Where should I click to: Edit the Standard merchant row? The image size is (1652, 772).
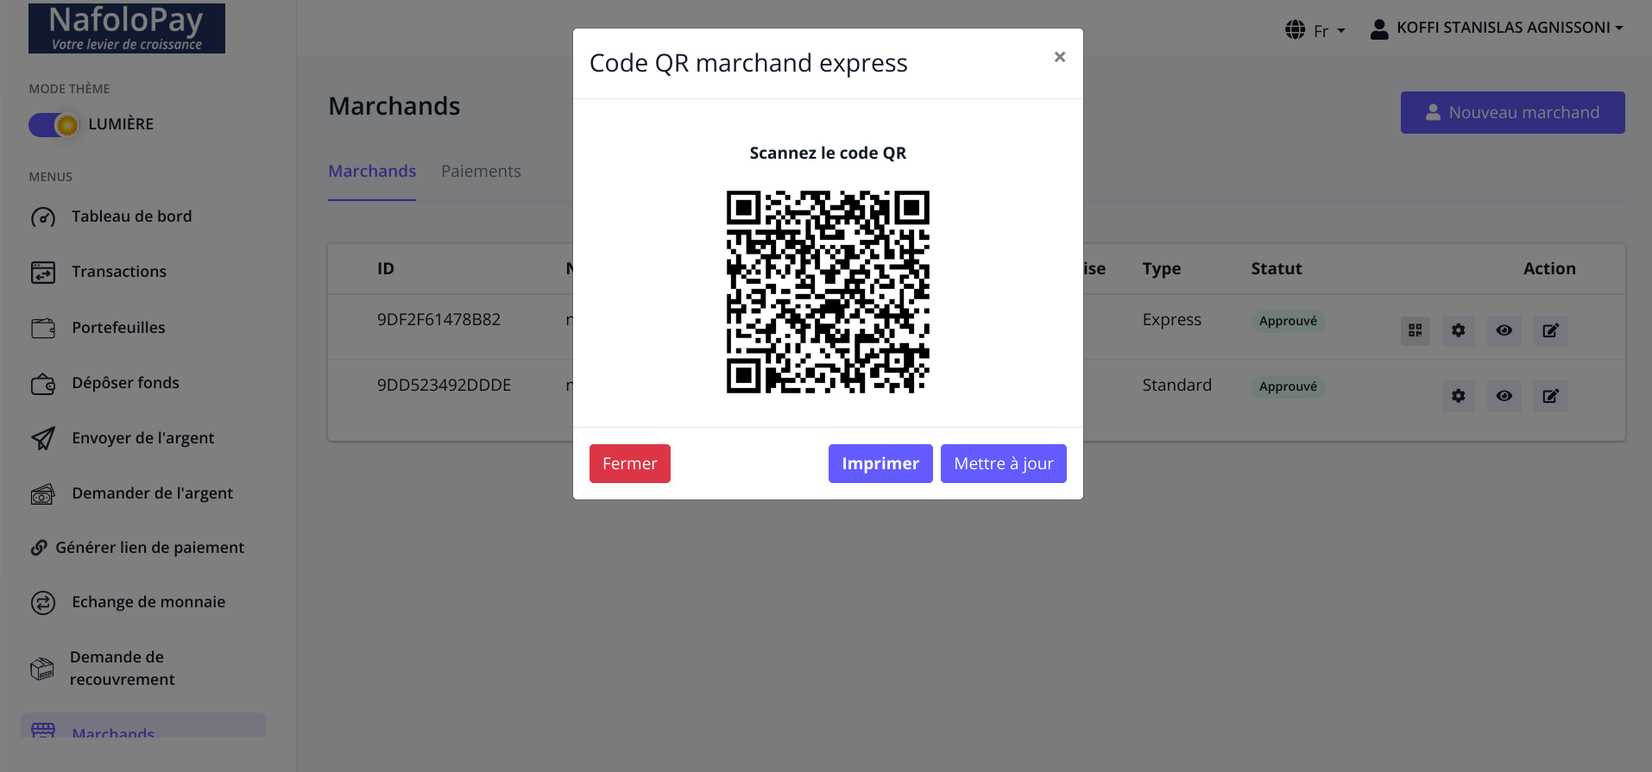point(1551,396)
